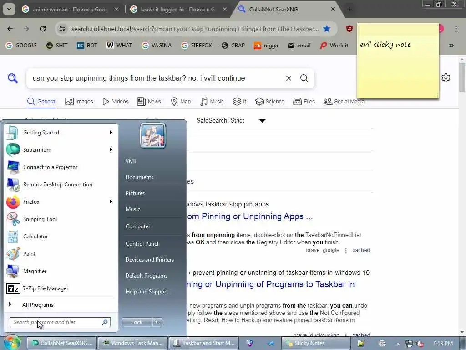
Task: Open site information icon in address bar
Action: point(62,29)
